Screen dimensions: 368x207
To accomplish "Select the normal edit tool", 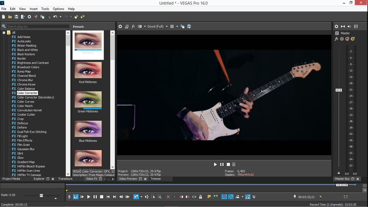I will (x=136, y=197).
